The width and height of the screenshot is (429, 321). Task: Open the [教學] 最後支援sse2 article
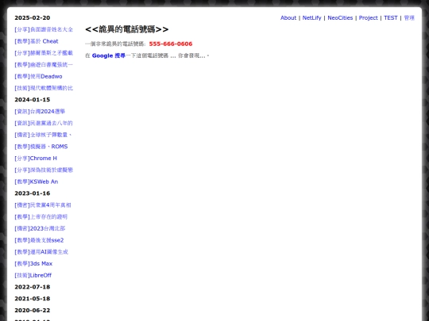click(39, 240)
